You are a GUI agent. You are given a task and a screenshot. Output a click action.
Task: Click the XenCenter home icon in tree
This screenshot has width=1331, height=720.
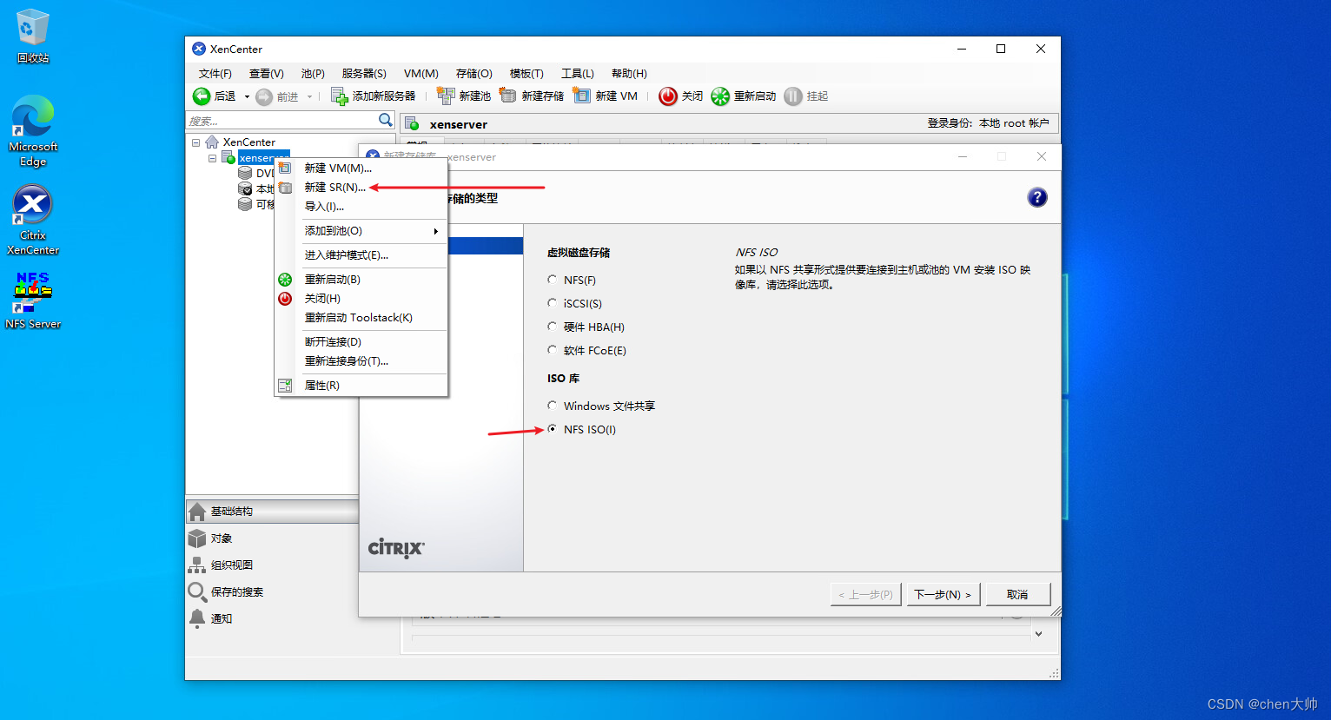coord(212,142)
